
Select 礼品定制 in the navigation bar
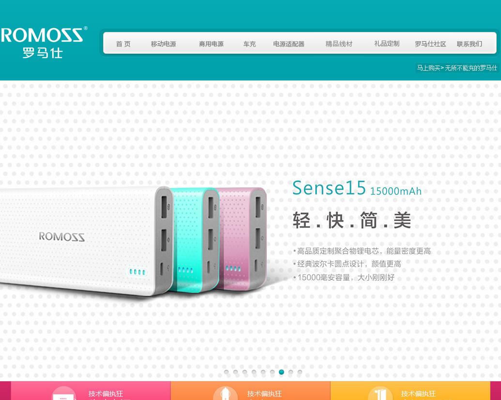387,44
